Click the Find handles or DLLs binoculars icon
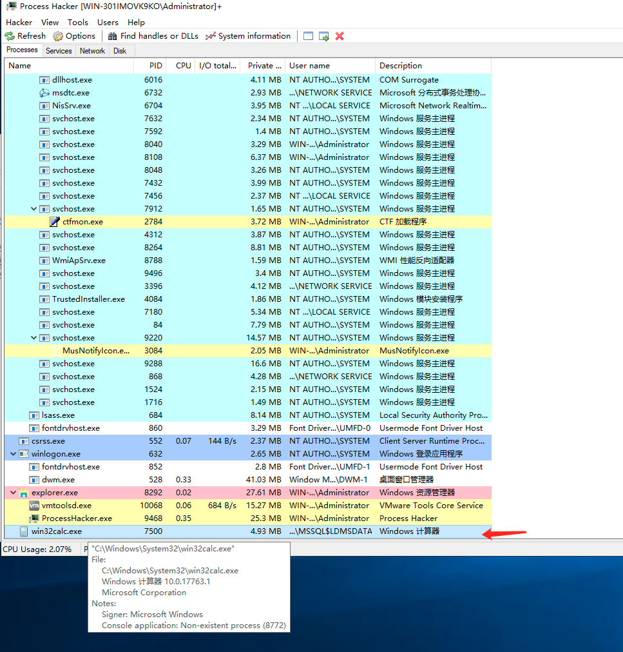 (112, 36)
